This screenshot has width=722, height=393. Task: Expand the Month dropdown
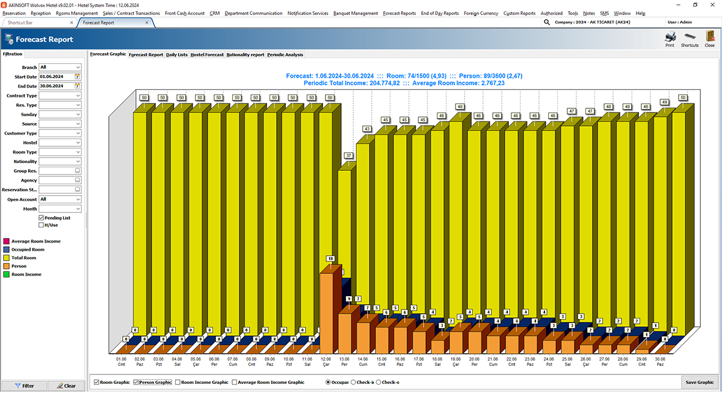pos(78,209)
